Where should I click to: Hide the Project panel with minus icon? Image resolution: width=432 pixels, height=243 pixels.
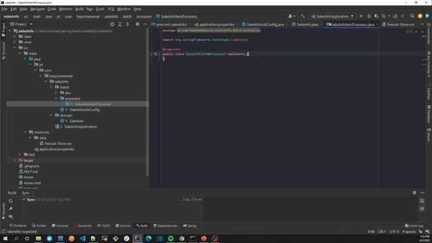pos(145,24)
